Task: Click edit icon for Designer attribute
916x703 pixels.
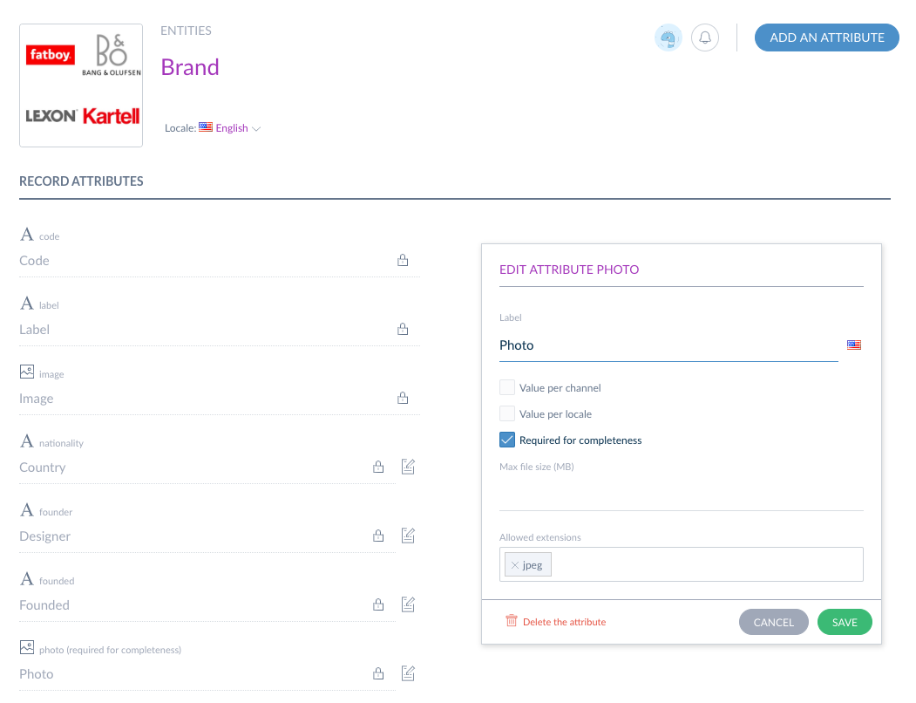Action: (x=408, y=536)
